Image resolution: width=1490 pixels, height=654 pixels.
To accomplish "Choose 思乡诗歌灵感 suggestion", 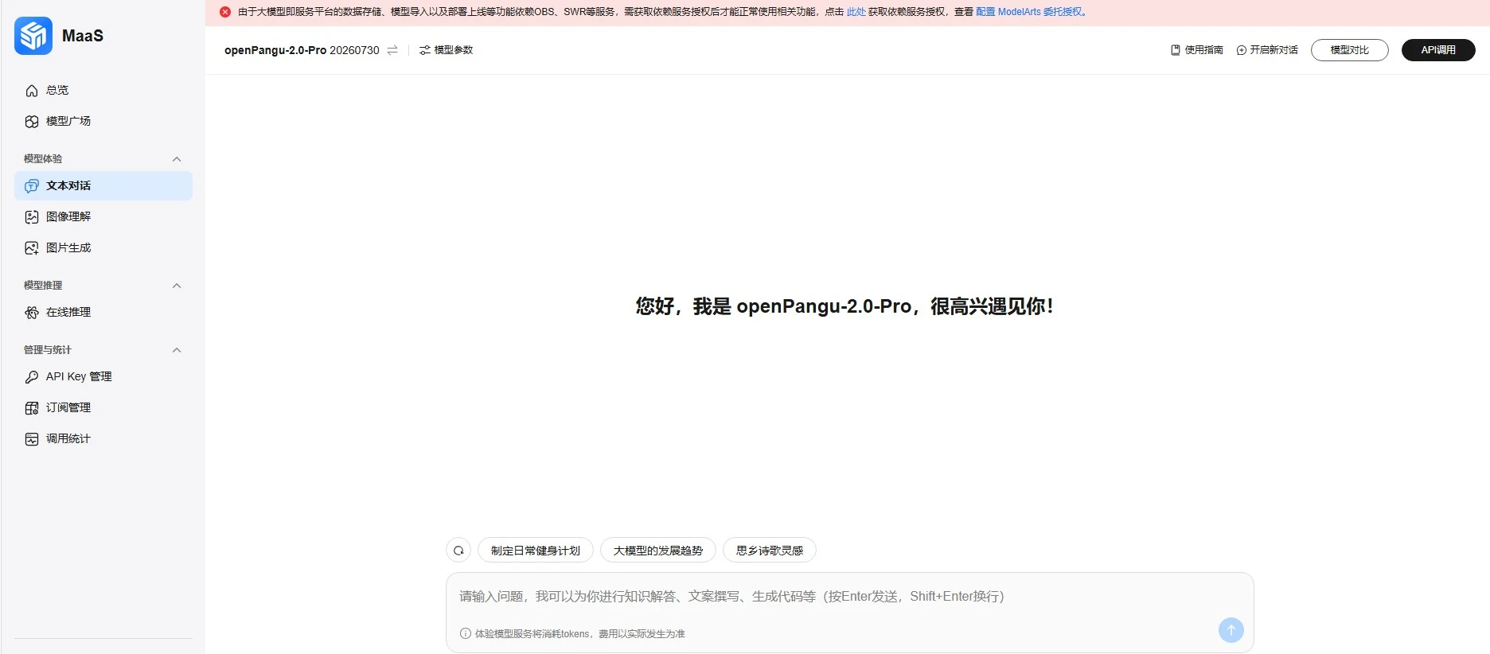I will 770,551.
